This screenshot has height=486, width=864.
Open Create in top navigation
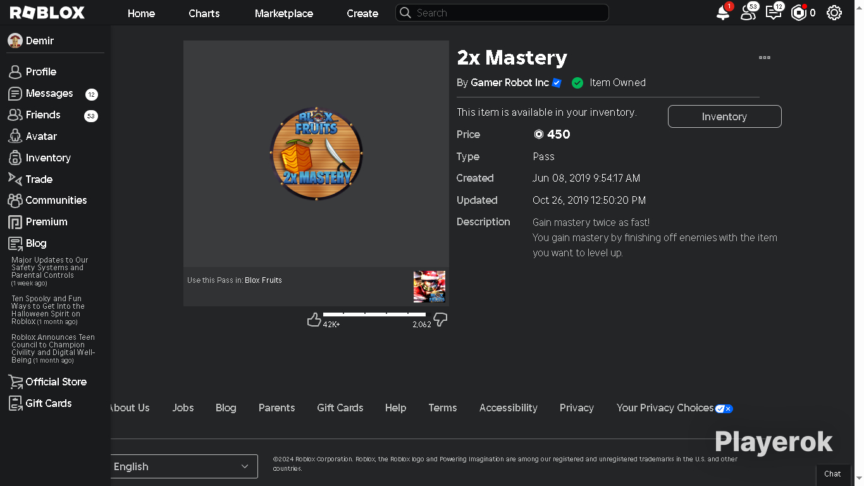(x=362, y=13)
